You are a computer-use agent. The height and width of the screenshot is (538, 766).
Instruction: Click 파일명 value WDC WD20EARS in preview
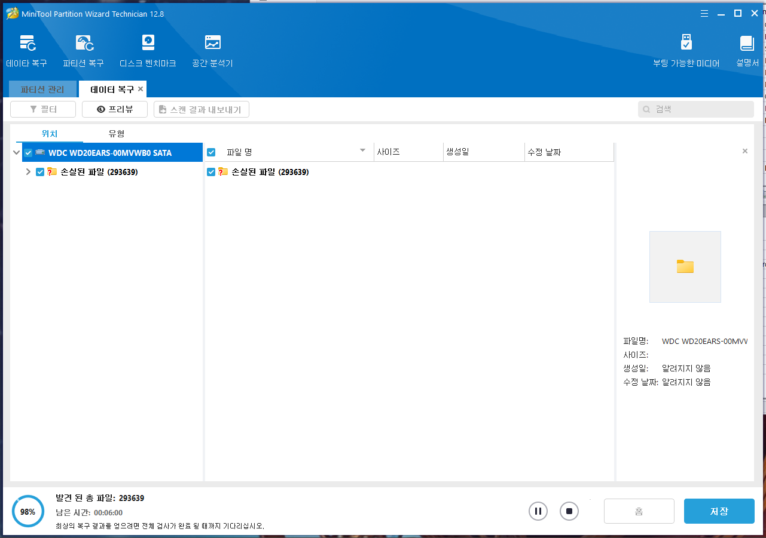704,342
